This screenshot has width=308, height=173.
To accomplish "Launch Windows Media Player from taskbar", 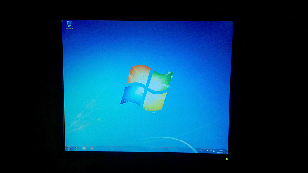I will point(92,149).
